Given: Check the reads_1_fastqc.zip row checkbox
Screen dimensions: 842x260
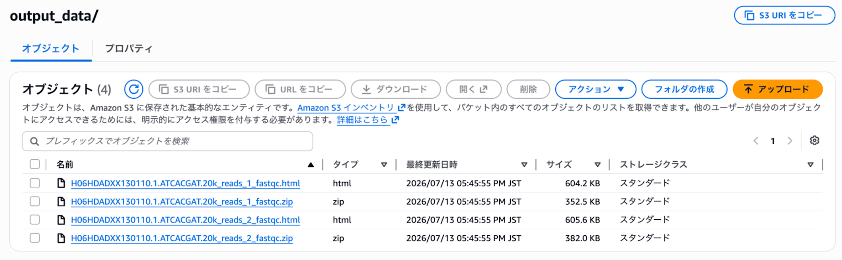Looking at the screenshot, I should pyautogui.click(x=35, y=202).
